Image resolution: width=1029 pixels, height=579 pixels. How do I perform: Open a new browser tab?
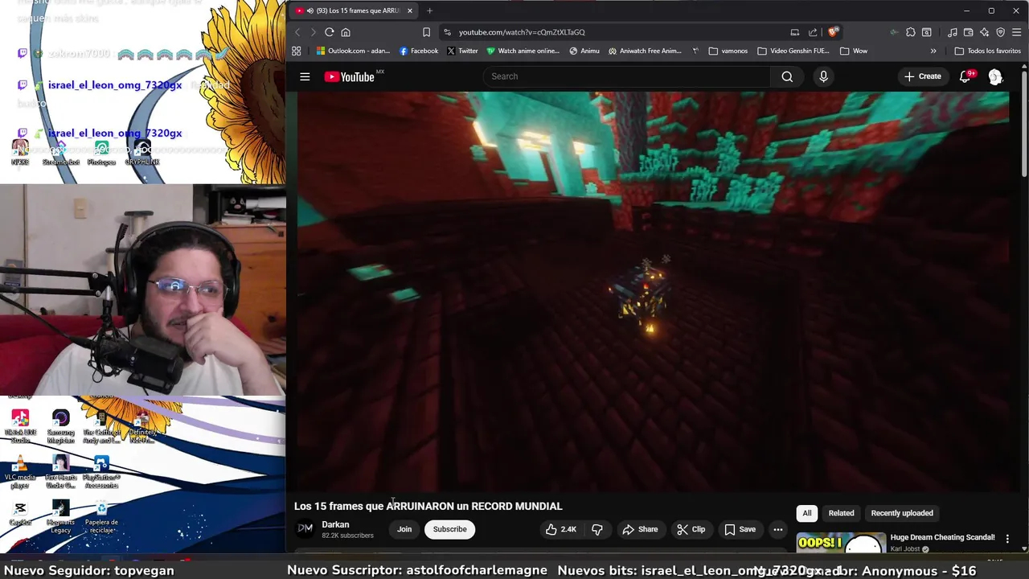click(x=429, y=10)
